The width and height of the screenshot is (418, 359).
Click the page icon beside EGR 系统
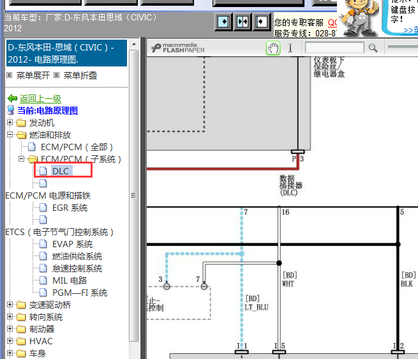(x=43, y=208)
